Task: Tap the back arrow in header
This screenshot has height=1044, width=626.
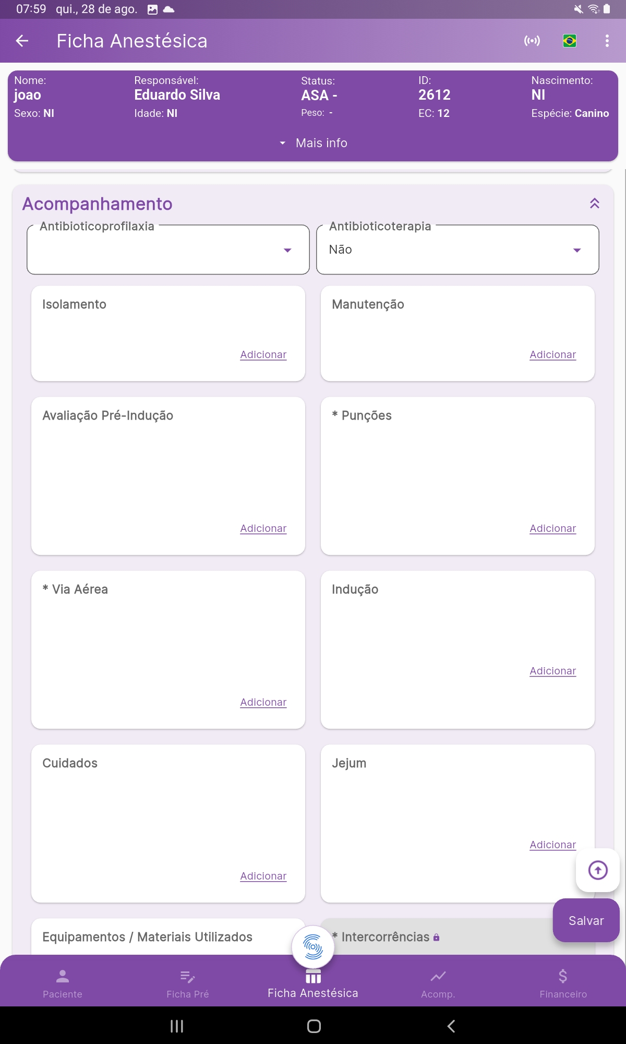Action: point(22,41)
